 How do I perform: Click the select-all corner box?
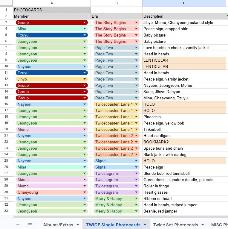click(6, 3)
